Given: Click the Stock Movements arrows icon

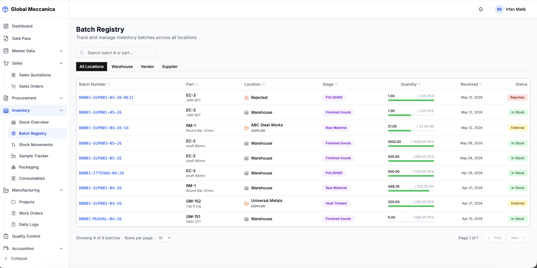Looking at the screenshot, I should click(x=13, y=145).
